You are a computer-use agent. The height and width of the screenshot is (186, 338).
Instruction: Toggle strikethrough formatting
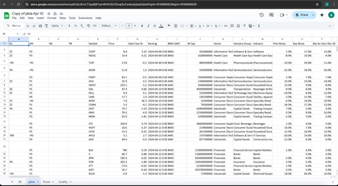(155, 26)
